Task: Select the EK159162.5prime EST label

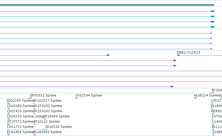Action: click(48, 111)
